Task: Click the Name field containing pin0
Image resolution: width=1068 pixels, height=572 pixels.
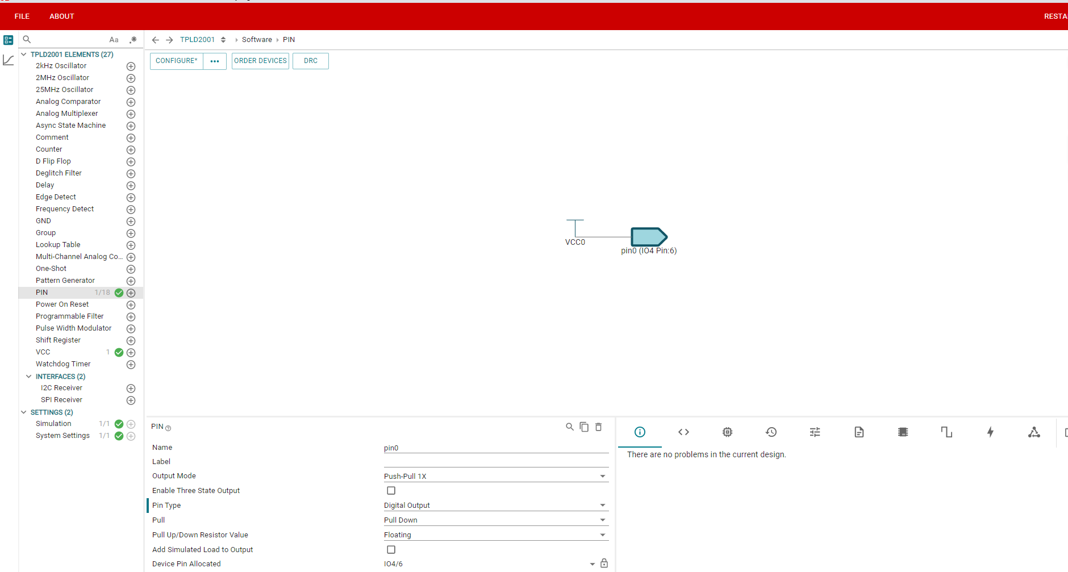Action: 496,448
